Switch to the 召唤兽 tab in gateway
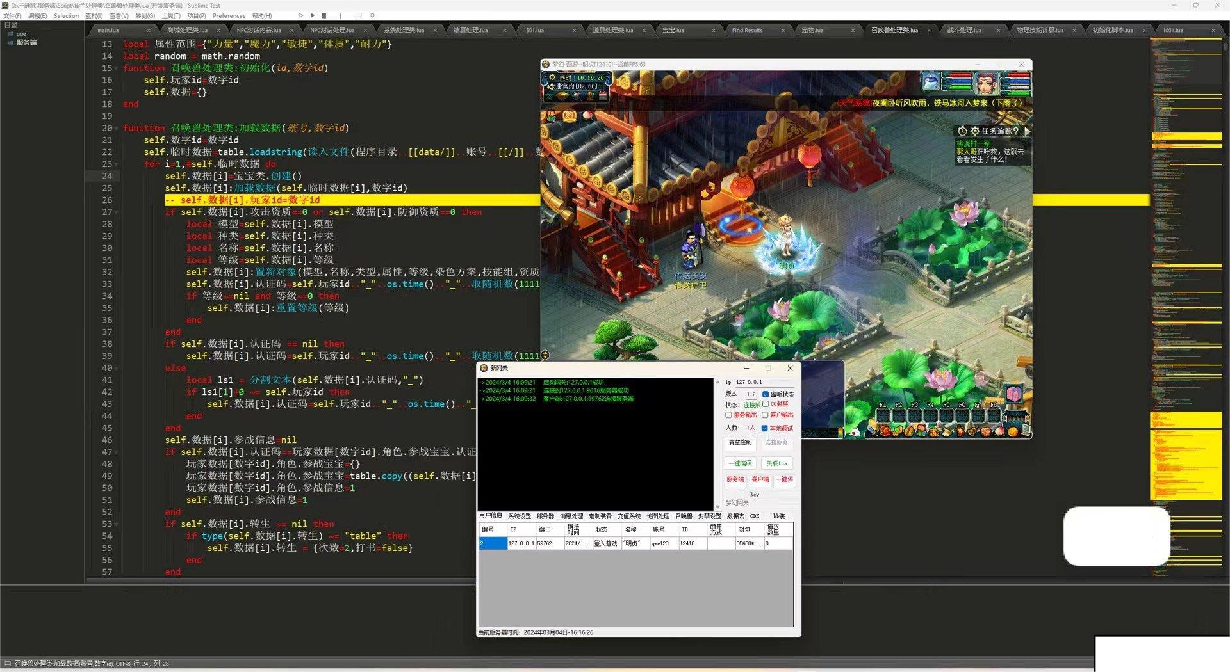This screenshot has height=672, width=1230. click(x=684, y=516)
